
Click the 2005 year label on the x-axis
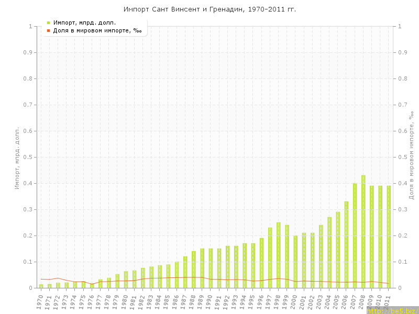pos(337,302)
